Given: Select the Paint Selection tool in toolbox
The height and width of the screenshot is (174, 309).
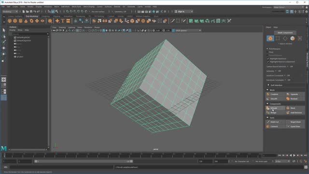Looking at the screenshot, I should point(4,42).
